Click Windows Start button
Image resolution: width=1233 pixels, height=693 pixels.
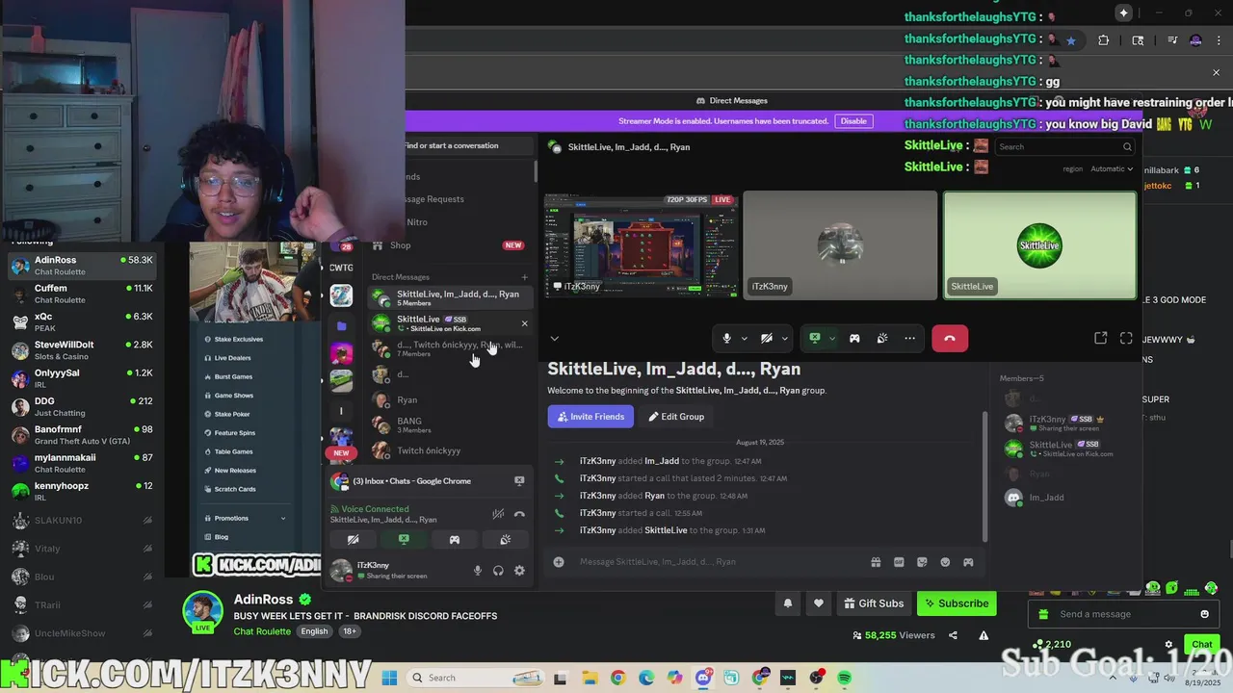click(389, 678)
